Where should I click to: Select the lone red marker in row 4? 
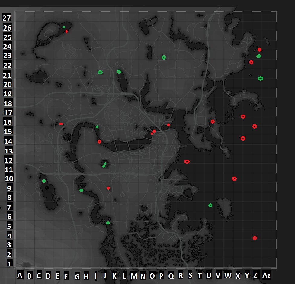[255, 238]
